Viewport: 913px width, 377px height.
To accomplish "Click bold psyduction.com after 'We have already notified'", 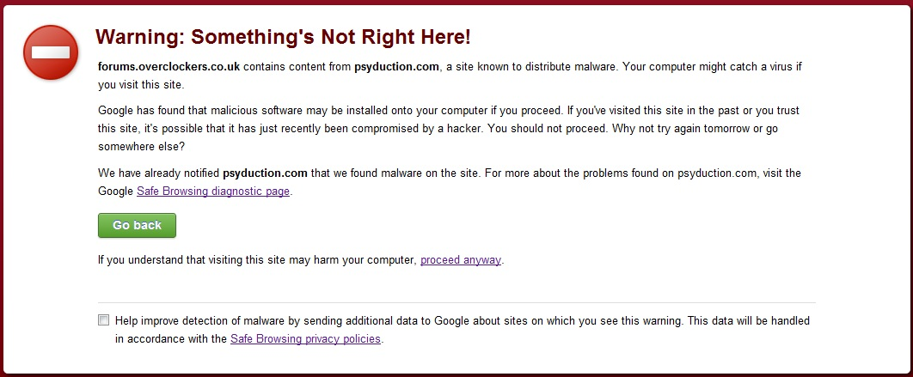I will (265, 173).
